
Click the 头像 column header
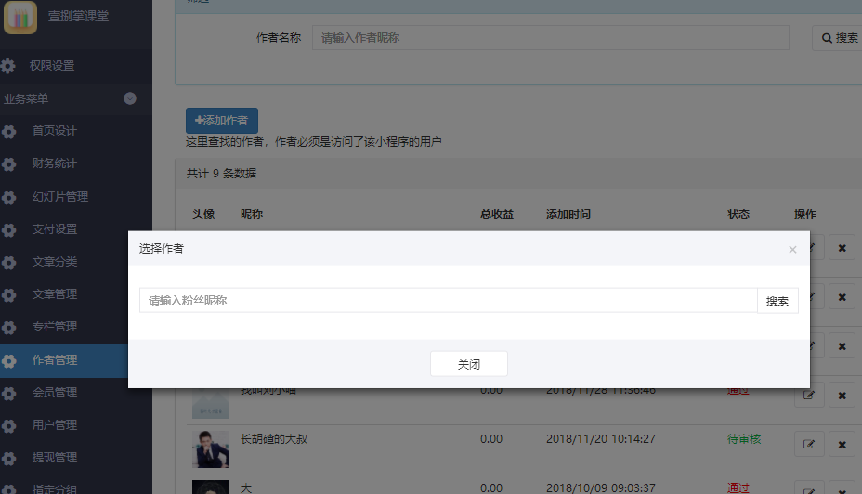click(x=202, y=214)
